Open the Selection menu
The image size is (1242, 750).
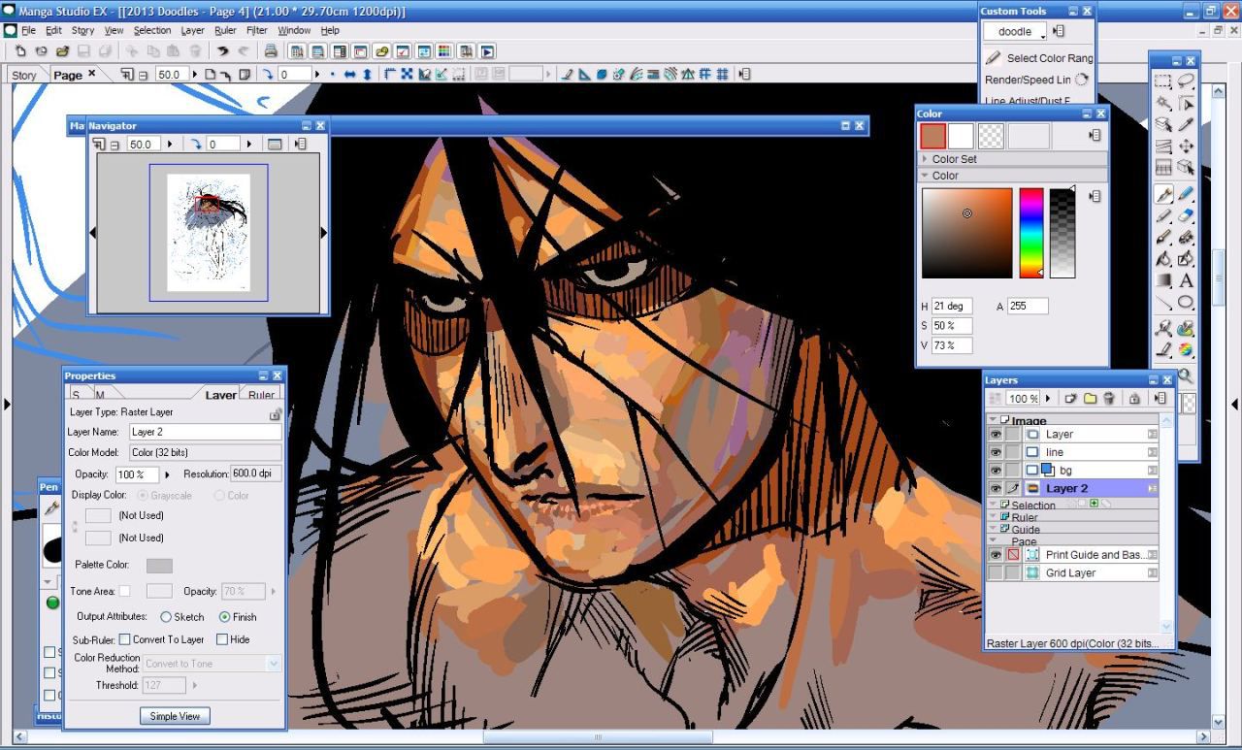click(151, 30)
